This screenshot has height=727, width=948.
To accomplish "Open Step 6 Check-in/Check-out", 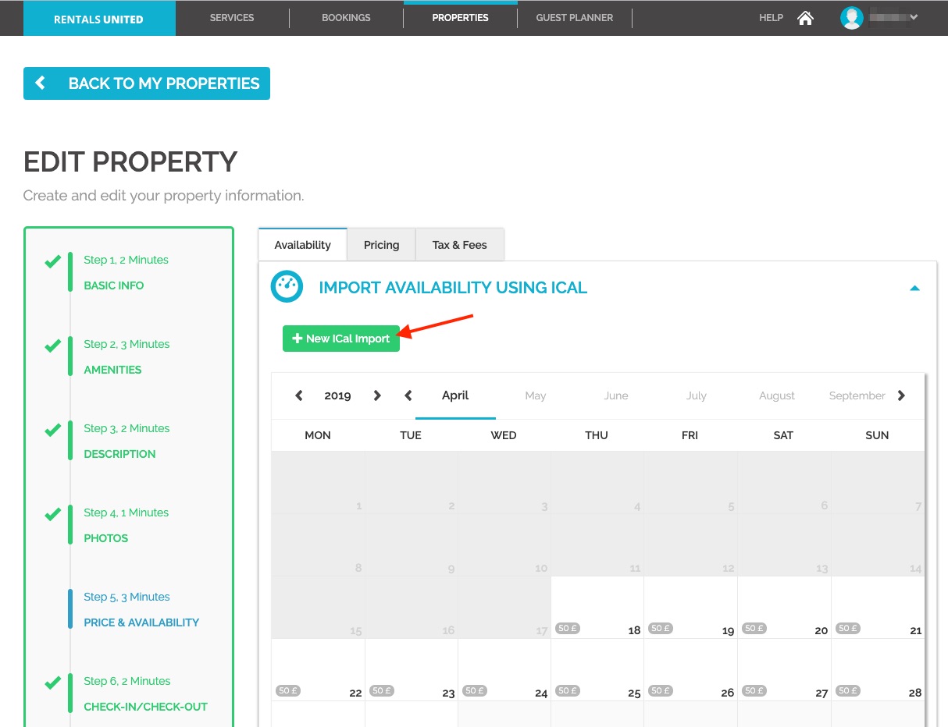I will pos(146,694).
